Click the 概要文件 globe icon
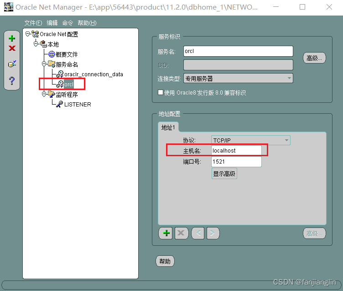Screen dimensions: 343x291 click(x=52, y=54)
